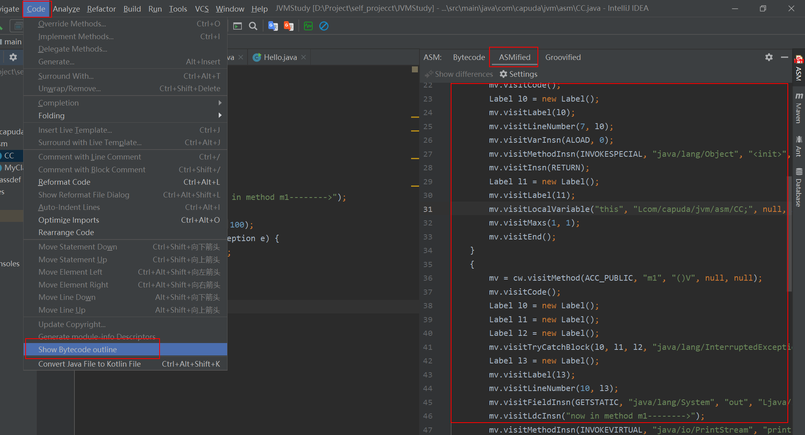Viewport: 805px width, 435px height.
Task: Select Reformat Code menu item
Action: click(x=126, y=182)
